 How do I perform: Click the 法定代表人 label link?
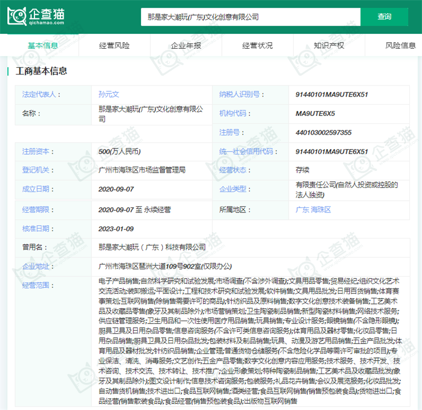coord(39,94)
